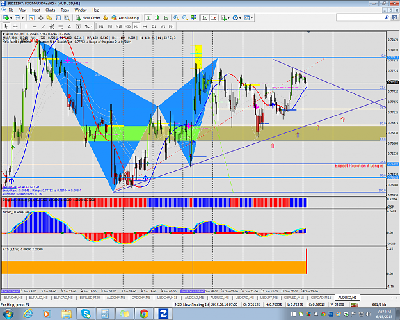Open new chart dropdown arrow
The image size is (400, 320).
pos(11,18)
